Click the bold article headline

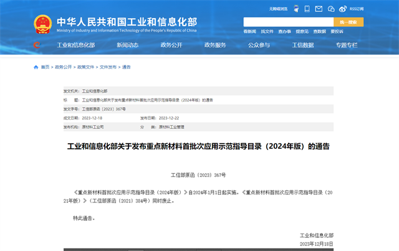198,146
